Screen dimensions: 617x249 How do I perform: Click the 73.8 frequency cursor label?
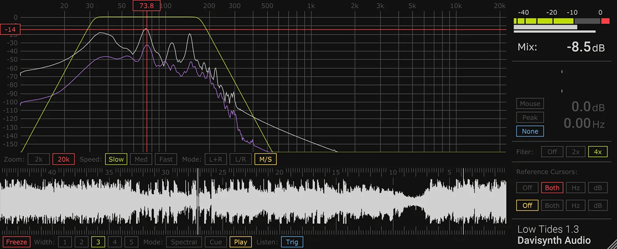click(147, 6)
